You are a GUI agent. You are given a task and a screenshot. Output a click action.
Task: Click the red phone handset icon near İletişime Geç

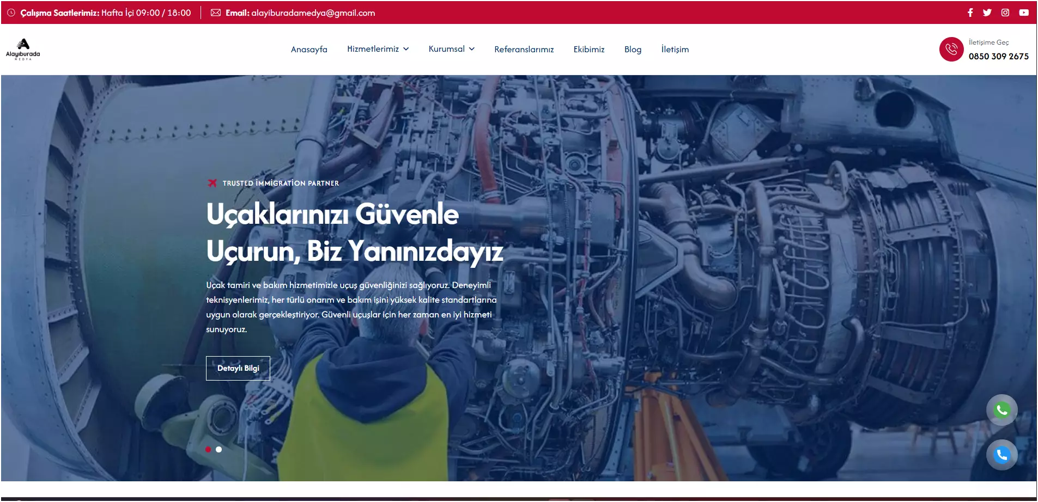click(951, 49)
